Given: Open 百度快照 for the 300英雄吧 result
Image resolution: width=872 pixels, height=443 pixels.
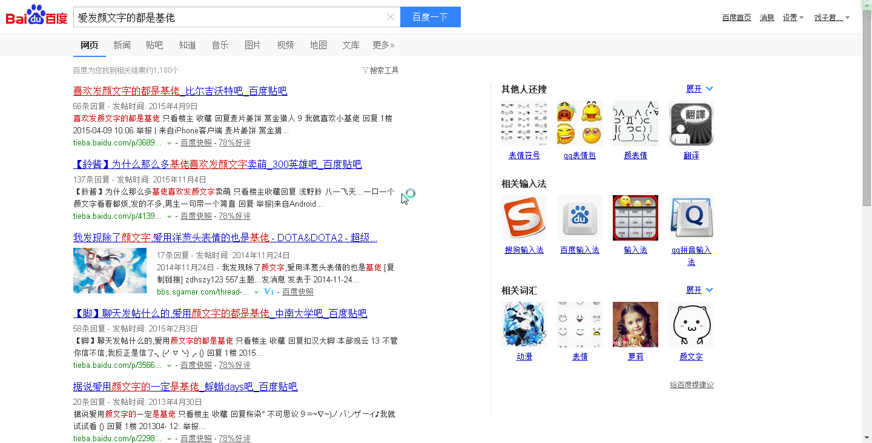Looking at the screenshot, I should pos(196,216).
